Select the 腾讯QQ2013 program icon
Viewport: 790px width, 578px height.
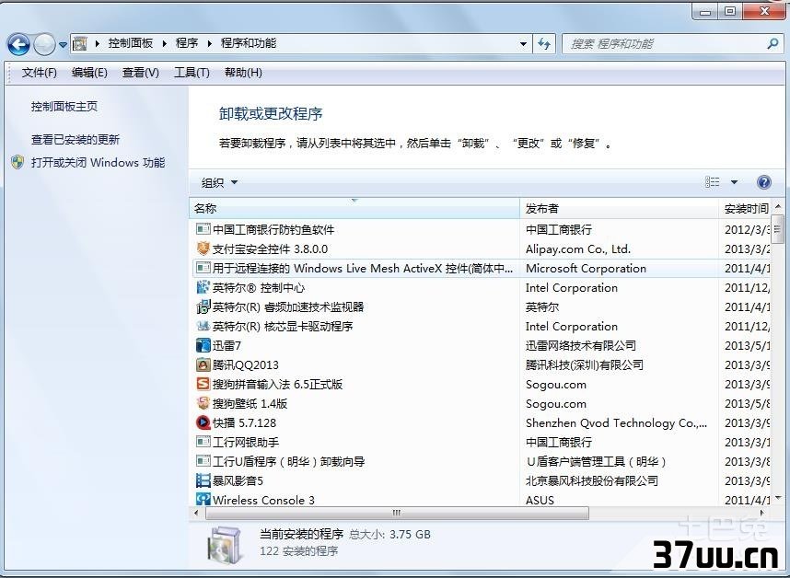203,364
